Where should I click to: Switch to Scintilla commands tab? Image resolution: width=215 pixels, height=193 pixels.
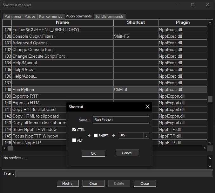tap(110, 16)
